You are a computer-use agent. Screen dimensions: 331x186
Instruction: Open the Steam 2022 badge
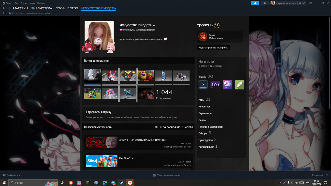[227, 85]
